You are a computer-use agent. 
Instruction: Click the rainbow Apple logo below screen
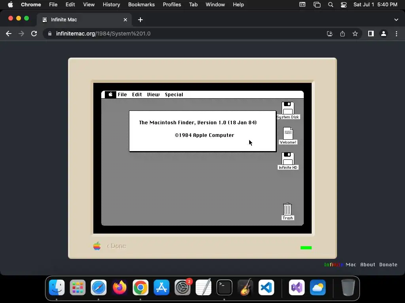click(x=97, y=246)
